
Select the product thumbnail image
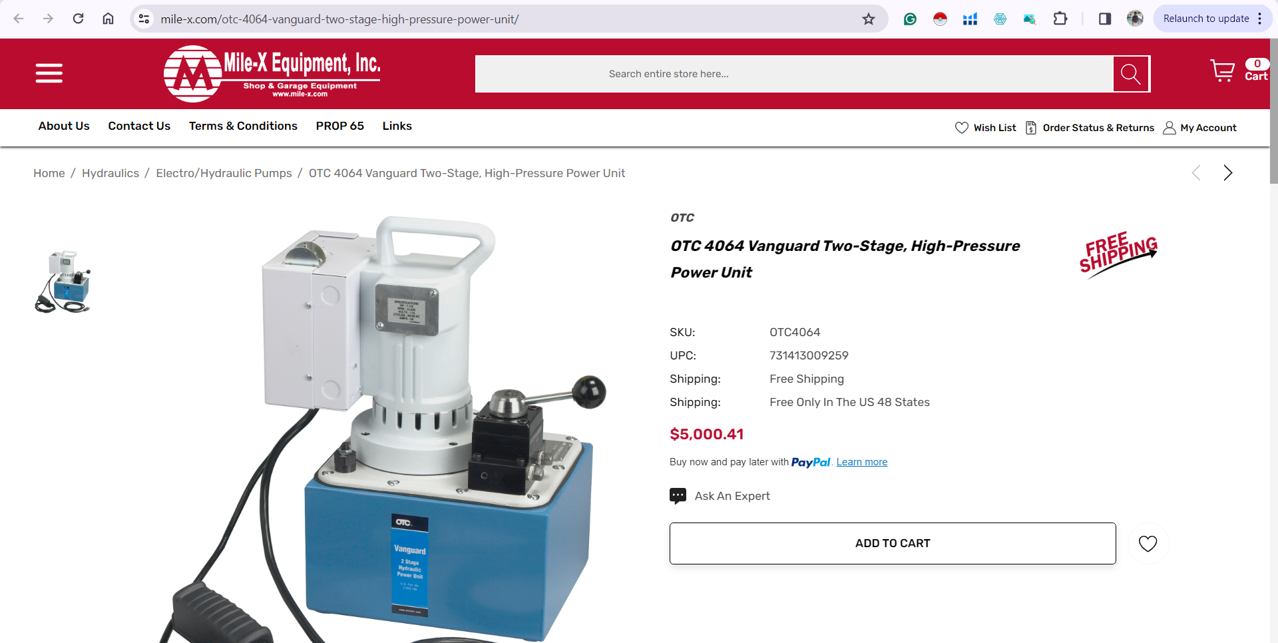click(x=63, y=282)
